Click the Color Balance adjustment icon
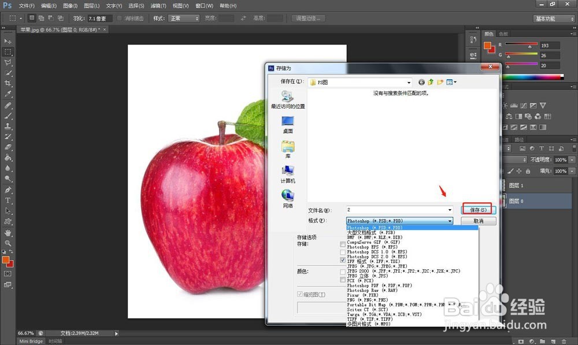 (x=509, y=117)
